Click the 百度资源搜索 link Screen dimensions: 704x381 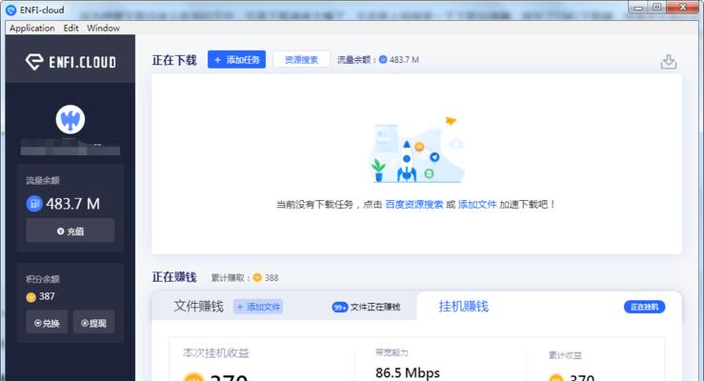coord(414,205)
